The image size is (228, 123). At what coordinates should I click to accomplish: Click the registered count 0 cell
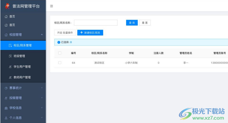pos(159,63)
